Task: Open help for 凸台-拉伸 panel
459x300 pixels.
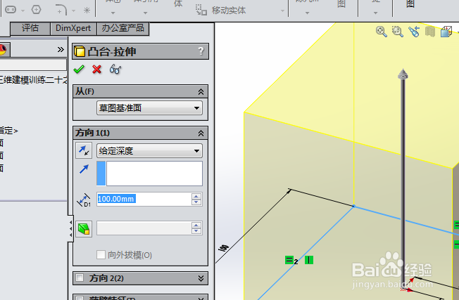Action: (201, 51)
